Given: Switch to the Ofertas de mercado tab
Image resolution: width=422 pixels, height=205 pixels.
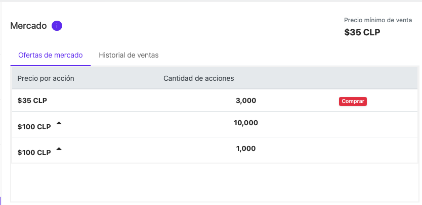Looking at the screenshot, I should [x=50, y=55].
